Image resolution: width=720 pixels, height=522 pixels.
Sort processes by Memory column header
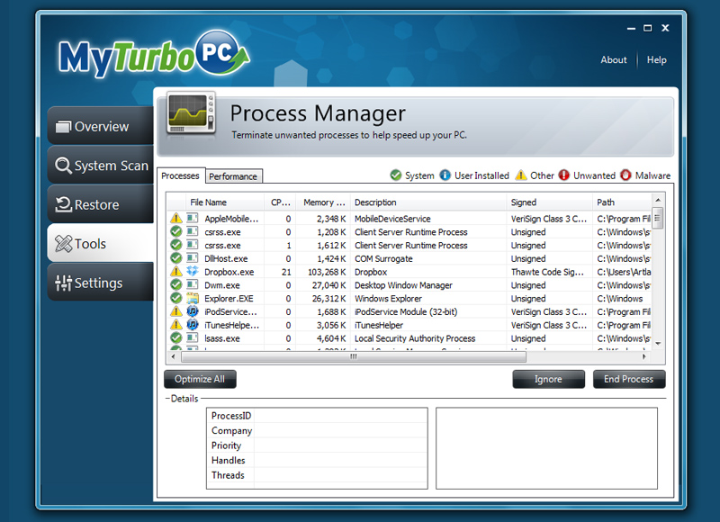[x=323, y=202]
